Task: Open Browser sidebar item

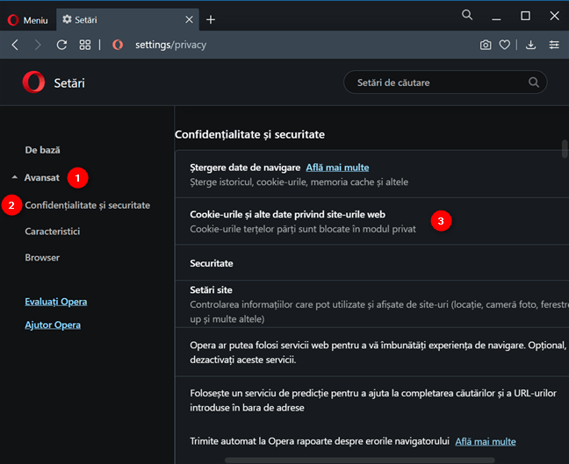Action: tap(42, 257)
